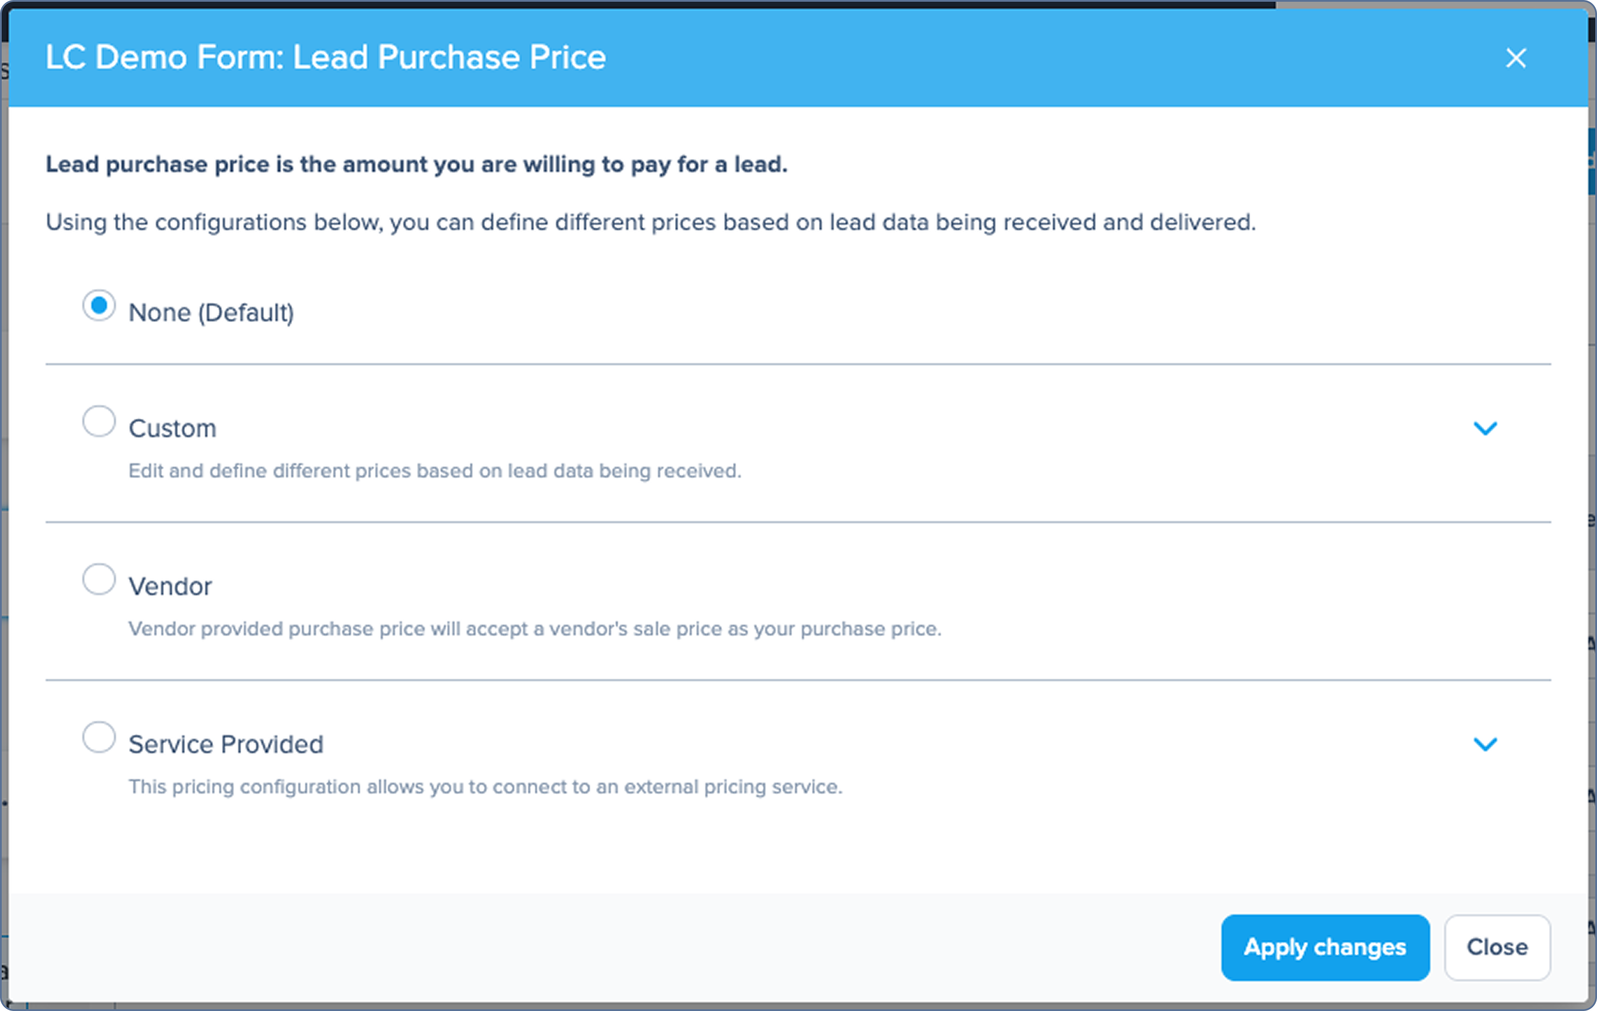
Task: Click the Service Provided label text
Action: pyautogui.click(x=226, y=744)
